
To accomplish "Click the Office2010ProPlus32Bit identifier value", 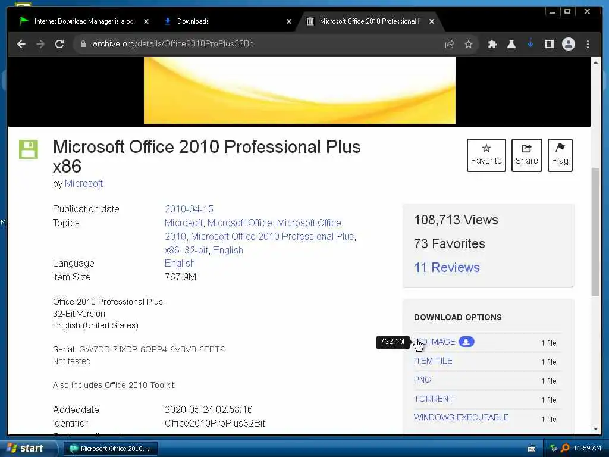I will click(215, 423).
